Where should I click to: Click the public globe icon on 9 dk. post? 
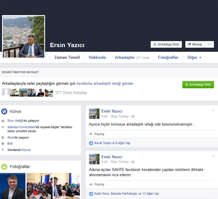click(x=133, y=162)
